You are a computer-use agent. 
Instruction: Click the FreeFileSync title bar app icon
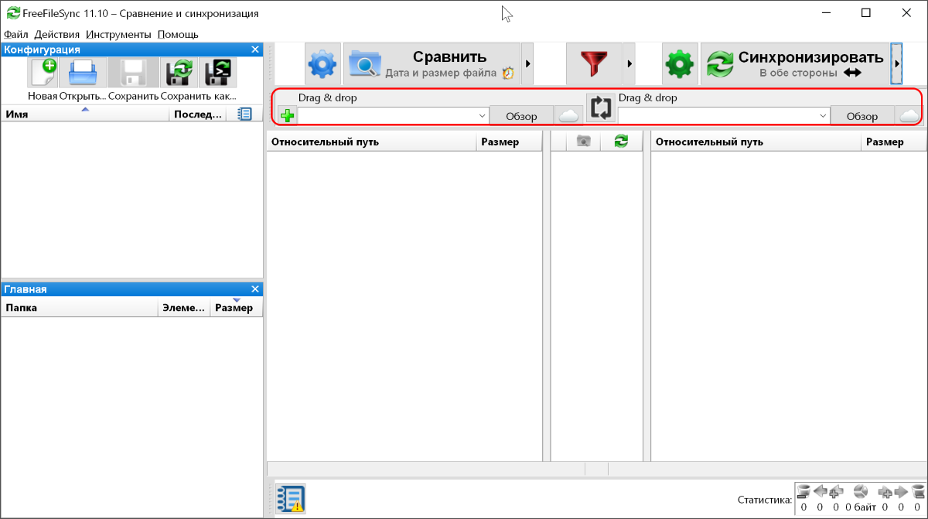(12, 13)
